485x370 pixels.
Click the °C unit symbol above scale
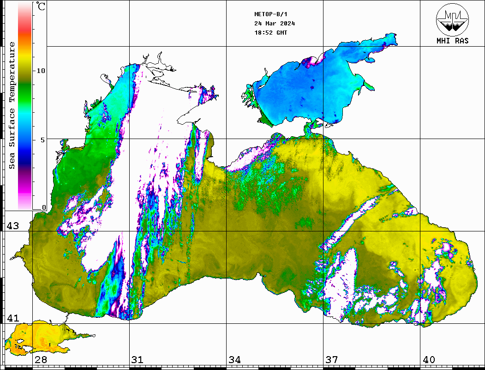pos(41,7)
